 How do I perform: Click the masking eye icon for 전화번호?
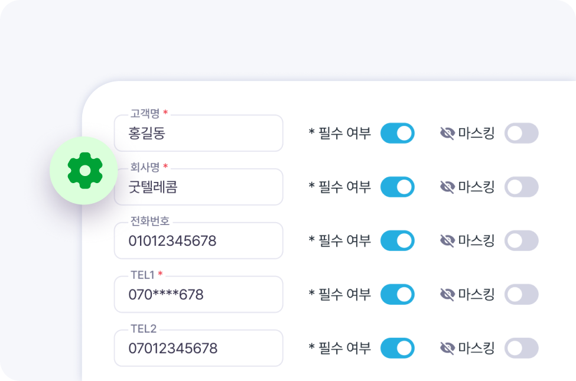[448, 241]
